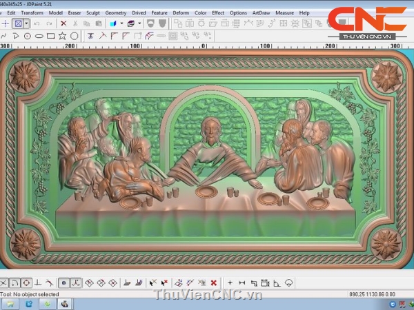Click the JDPaint taskbar button
414x310 pixels.
click(64, 304)
